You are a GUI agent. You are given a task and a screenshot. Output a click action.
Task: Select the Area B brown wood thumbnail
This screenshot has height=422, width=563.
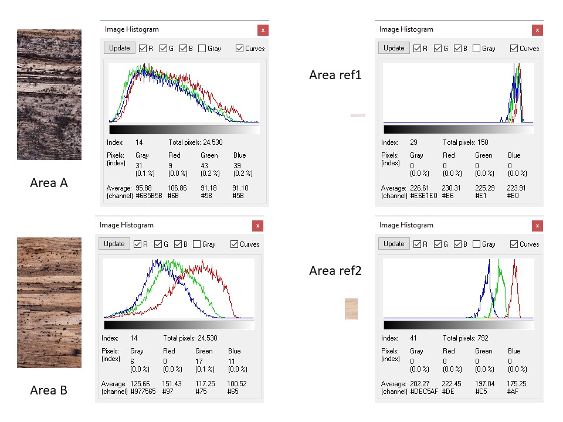pos(49,302)
